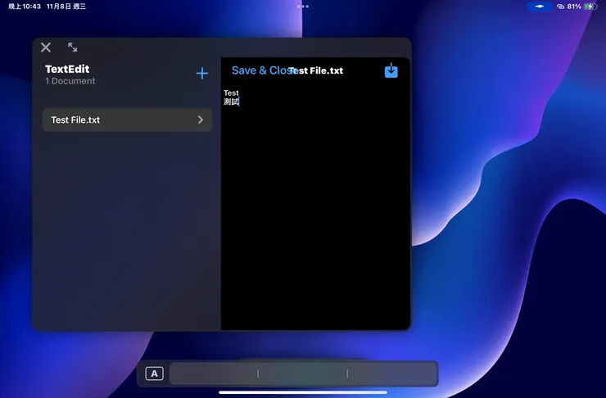Click the date 11月8日 週三 in status bar

click(x=66, y=7)
